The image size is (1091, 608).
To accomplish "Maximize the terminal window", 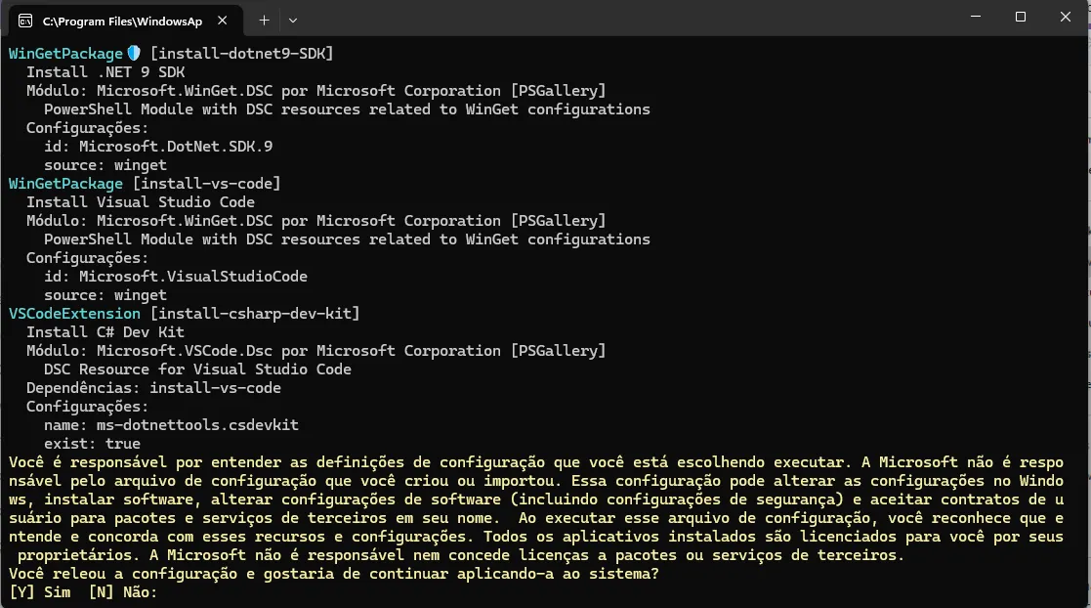I will tap(1020, 17).
